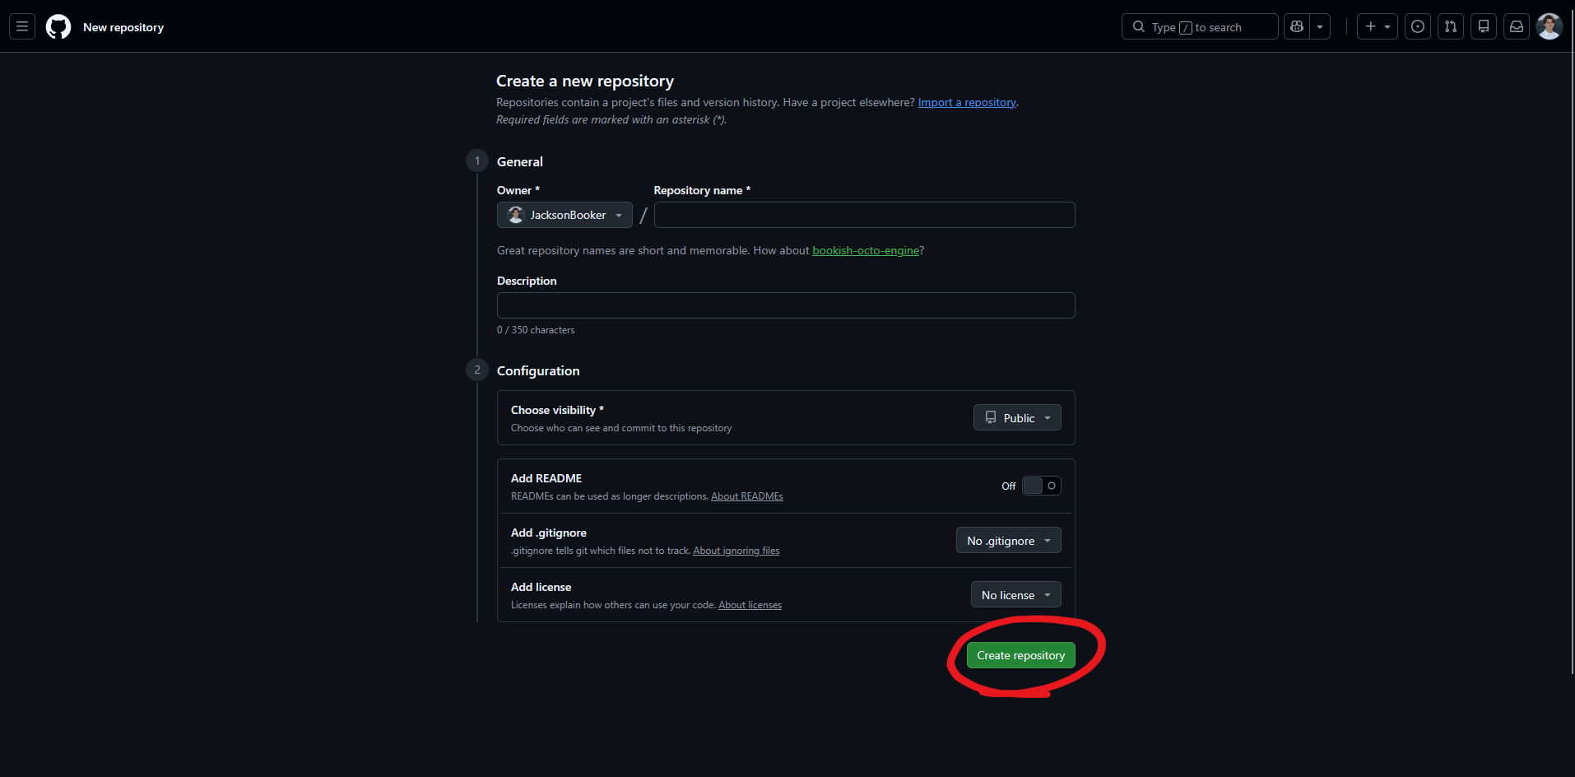Open the Public visibility dropdown
1575x777 pixels.
click(1017, 417)
